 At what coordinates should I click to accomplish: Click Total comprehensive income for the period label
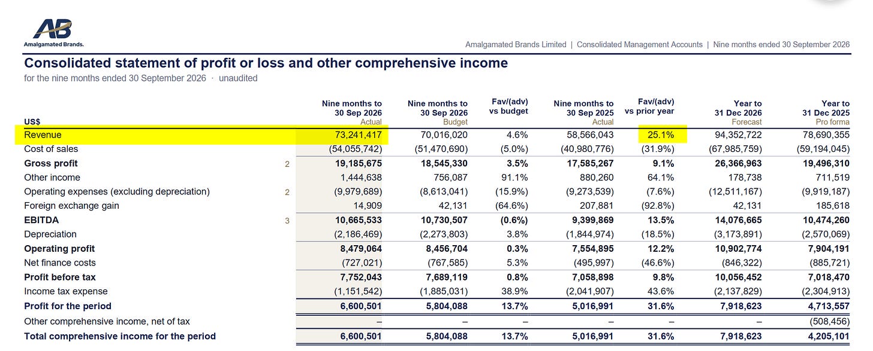click(120, 336)
